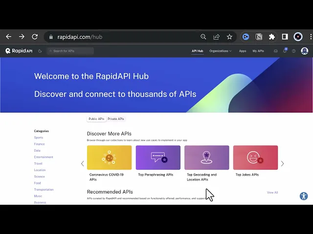The width and height of the screenshot is (313, 234).
Task: Bookmark page with star icon
Action: point(229,37)
